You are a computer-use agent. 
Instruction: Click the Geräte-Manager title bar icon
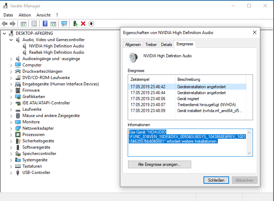(6, 6)
